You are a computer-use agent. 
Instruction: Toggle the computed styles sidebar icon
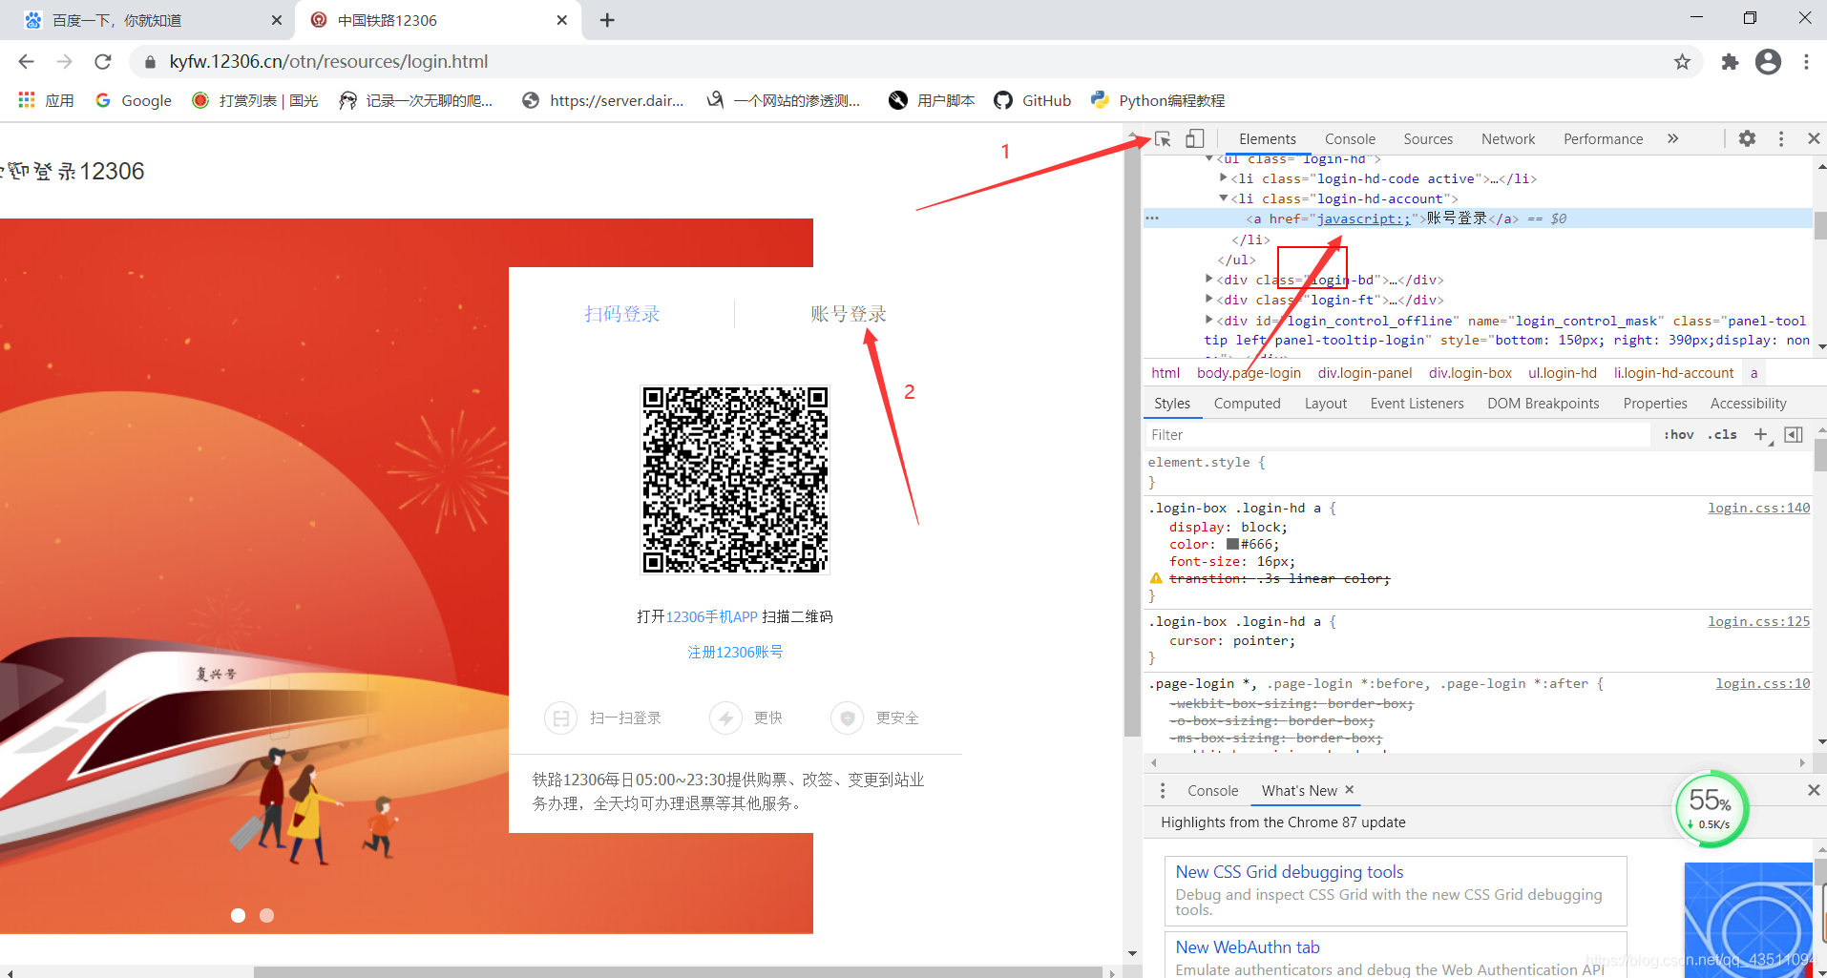(x=1794, y=435)
